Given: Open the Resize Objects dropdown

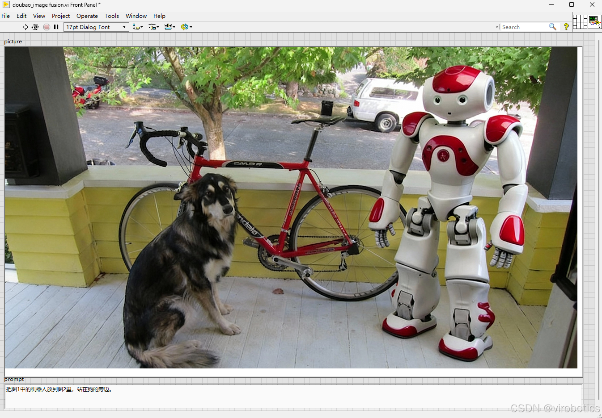Looking at the screenshot, I should pyautogui.click(x=170, y=27).
